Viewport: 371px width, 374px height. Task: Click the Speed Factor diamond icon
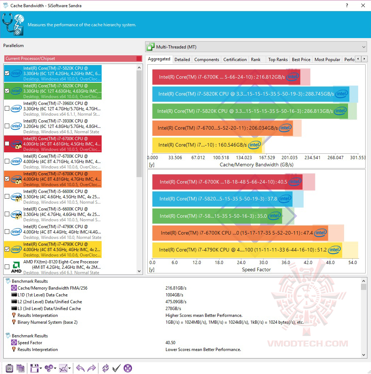[x=14, y=342]
